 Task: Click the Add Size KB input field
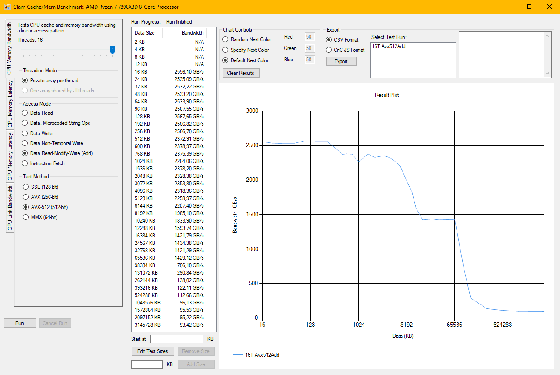(147, 364)
